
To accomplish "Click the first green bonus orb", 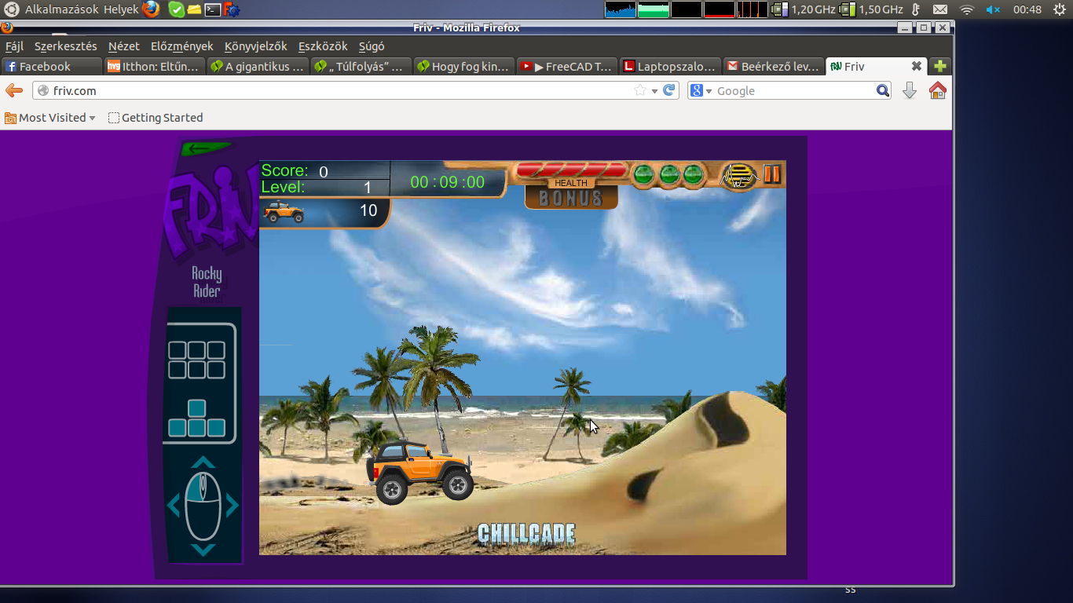I will coord(644,174).
